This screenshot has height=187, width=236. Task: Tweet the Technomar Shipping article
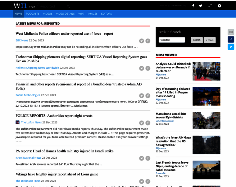tap(142, 68)
